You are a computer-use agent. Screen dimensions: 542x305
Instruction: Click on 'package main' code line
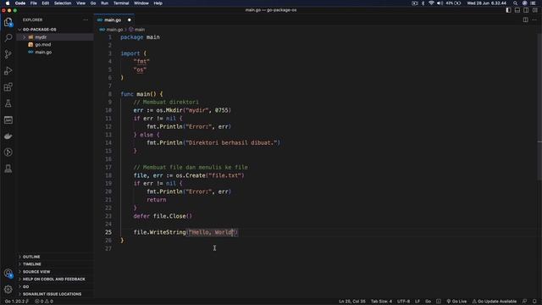click(140, 37)
